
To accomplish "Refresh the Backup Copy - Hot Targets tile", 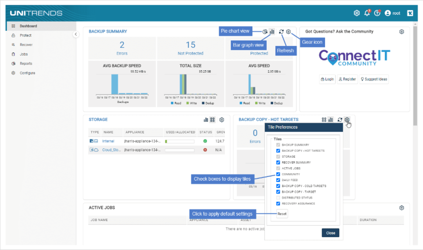I will click(x=339, y=120).
